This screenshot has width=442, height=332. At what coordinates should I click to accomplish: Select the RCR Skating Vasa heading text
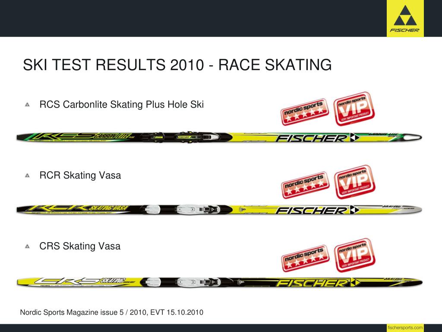click(80, 176)
